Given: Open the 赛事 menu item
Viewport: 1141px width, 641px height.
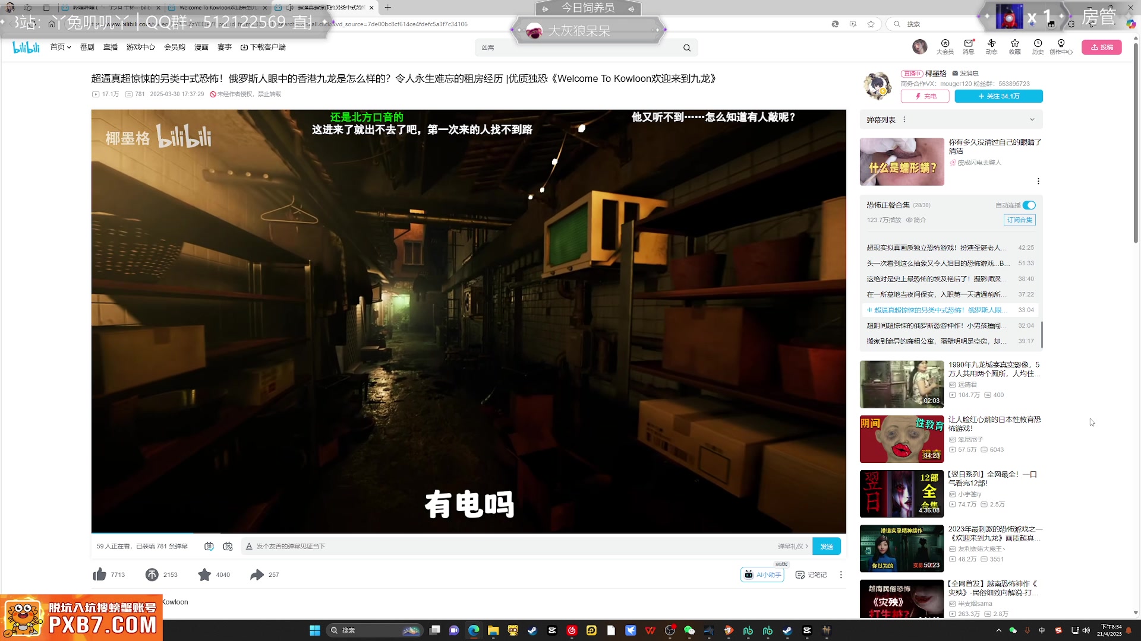Looking at the screenshot, I should 225,47.
